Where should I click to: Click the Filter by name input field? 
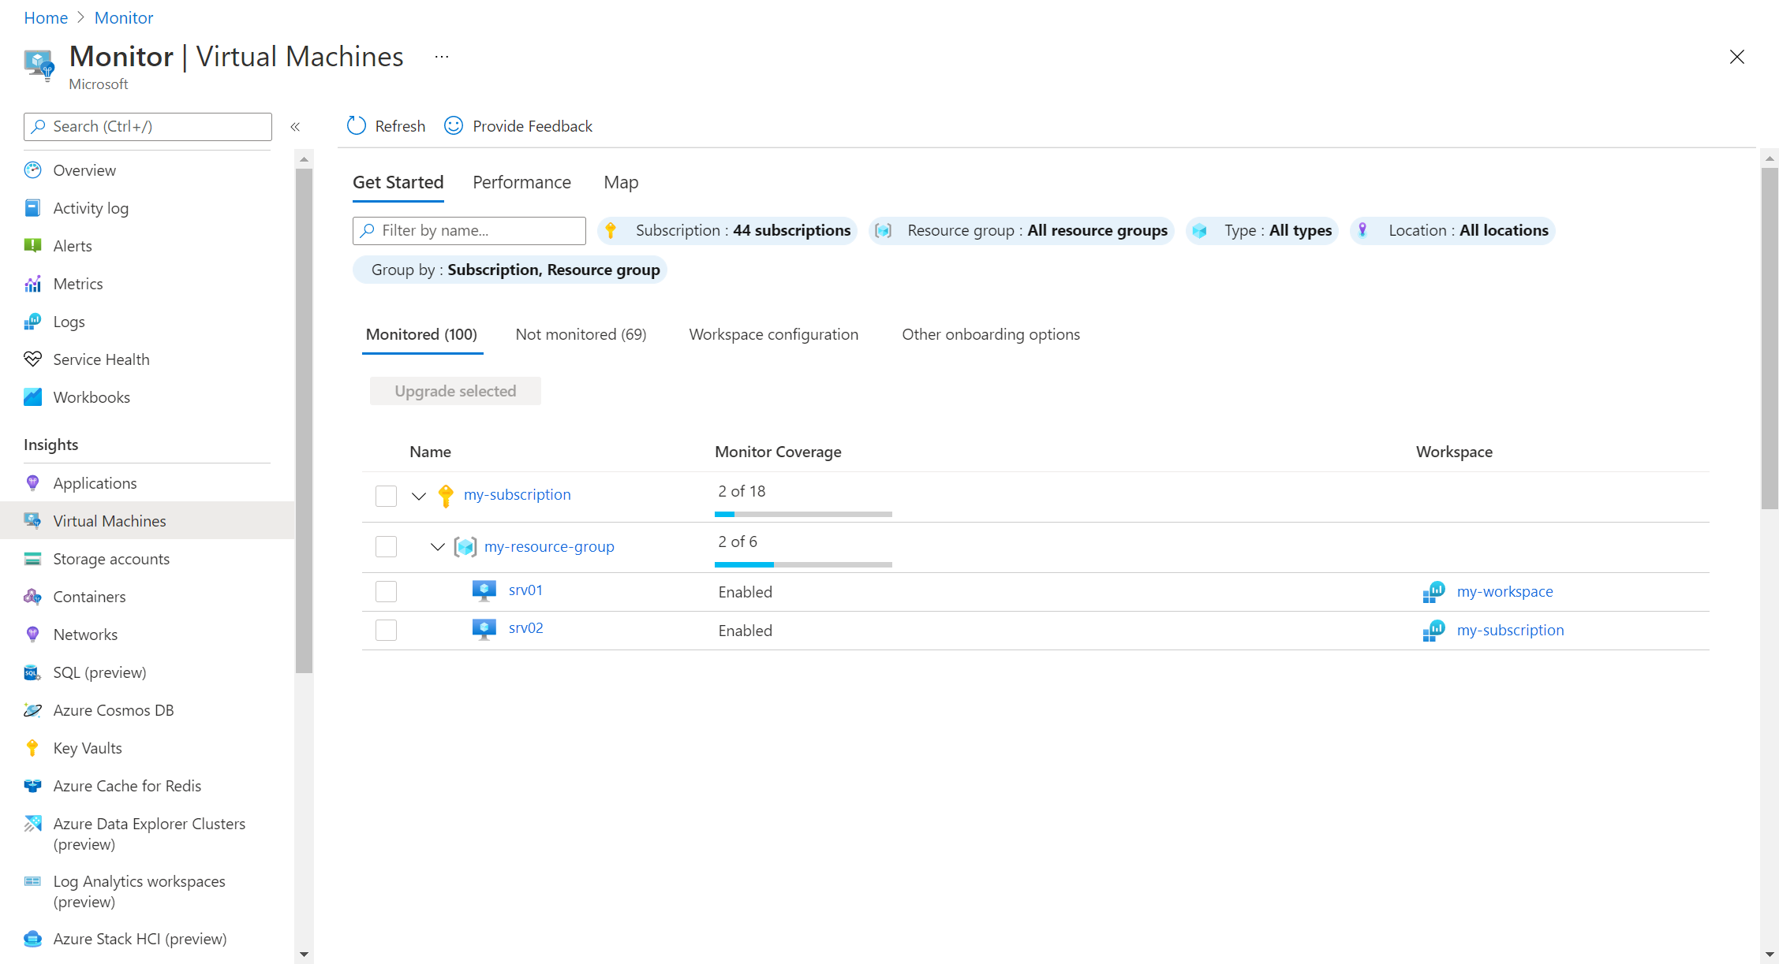pyautogui.click(x=469, y=230)
